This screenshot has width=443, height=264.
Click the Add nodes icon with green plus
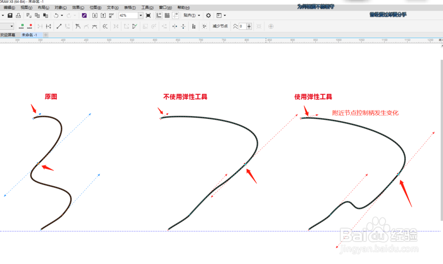point(21,26)
